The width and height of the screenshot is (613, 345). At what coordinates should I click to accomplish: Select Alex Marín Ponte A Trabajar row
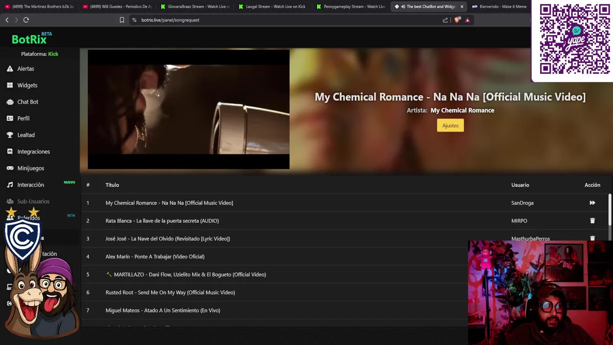pos(274,256)
